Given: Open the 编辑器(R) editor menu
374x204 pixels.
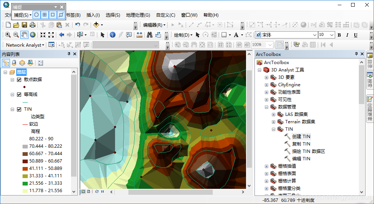Looking at the screenshot, I should [x=154, y=25].
